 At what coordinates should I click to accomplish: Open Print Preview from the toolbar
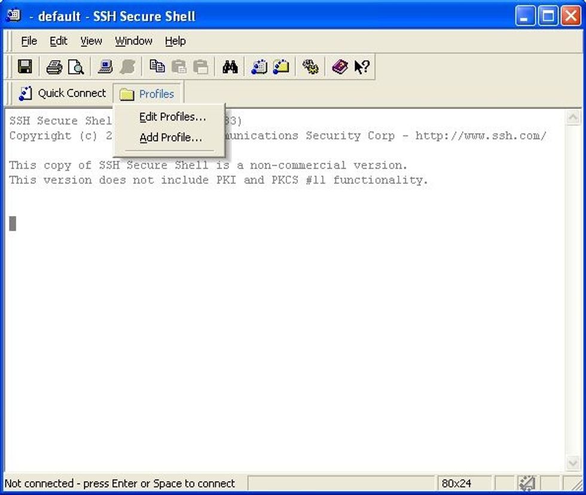pyautogui.click(x=76, y=67)
